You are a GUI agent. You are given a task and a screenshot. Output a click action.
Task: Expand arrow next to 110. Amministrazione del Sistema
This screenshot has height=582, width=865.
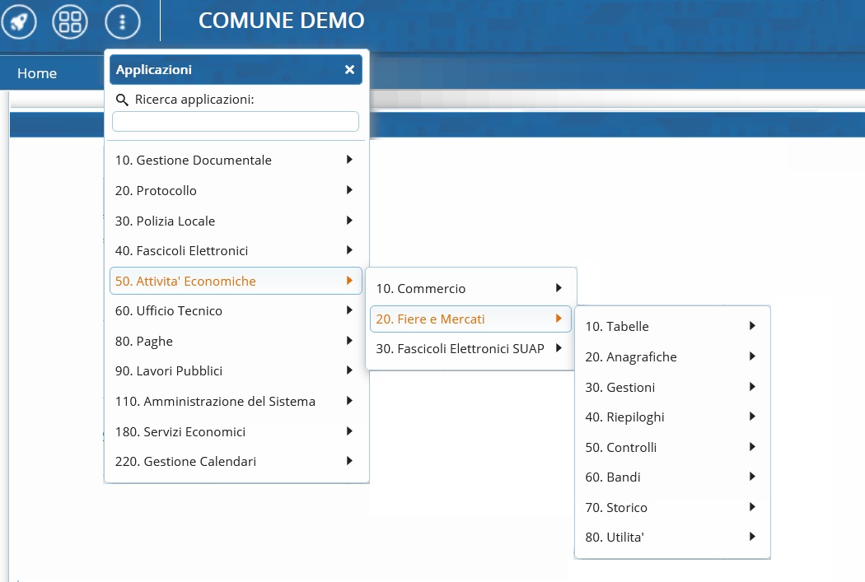point(349,401)
